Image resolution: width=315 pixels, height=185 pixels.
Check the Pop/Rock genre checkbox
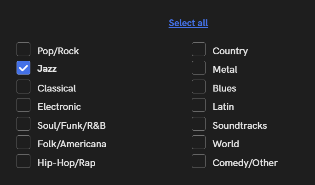click(x=23, y=49)
